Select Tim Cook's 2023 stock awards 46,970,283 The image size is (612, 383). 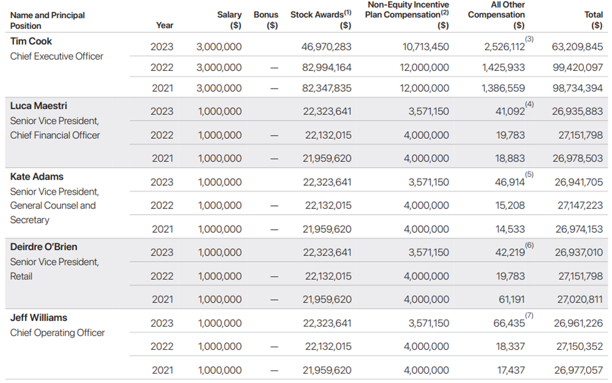326,47
